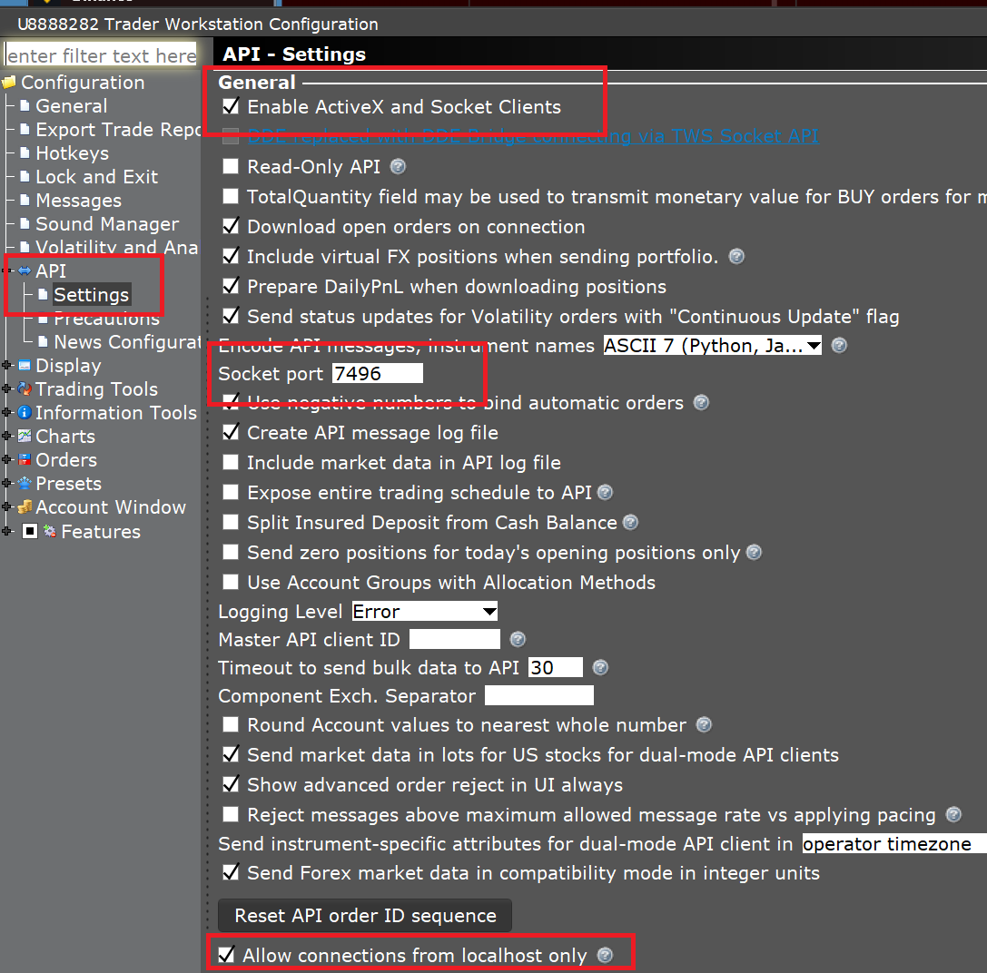Open help icon for Master API client ID
The width and height of the screenshot is (987, 973).
(x=518, y=639)
